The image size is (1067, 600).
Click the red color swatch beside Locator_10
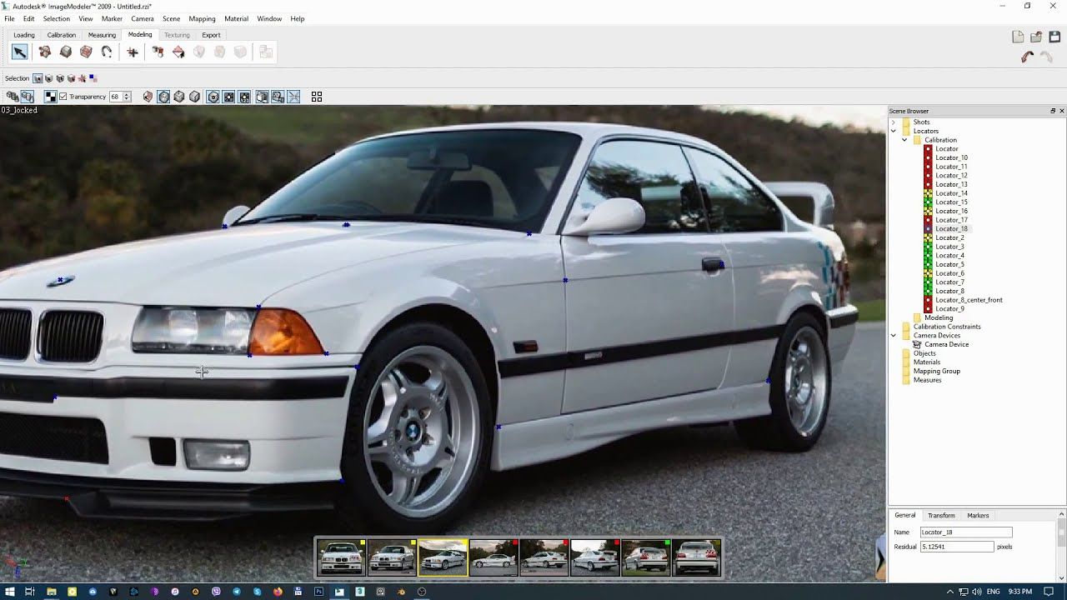[x=927, y=157]
